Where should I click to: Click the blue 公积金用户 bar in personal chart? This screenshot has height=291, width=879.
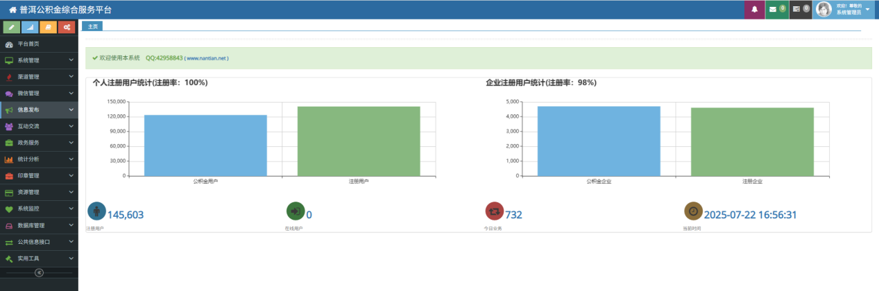tap(205, 145)
